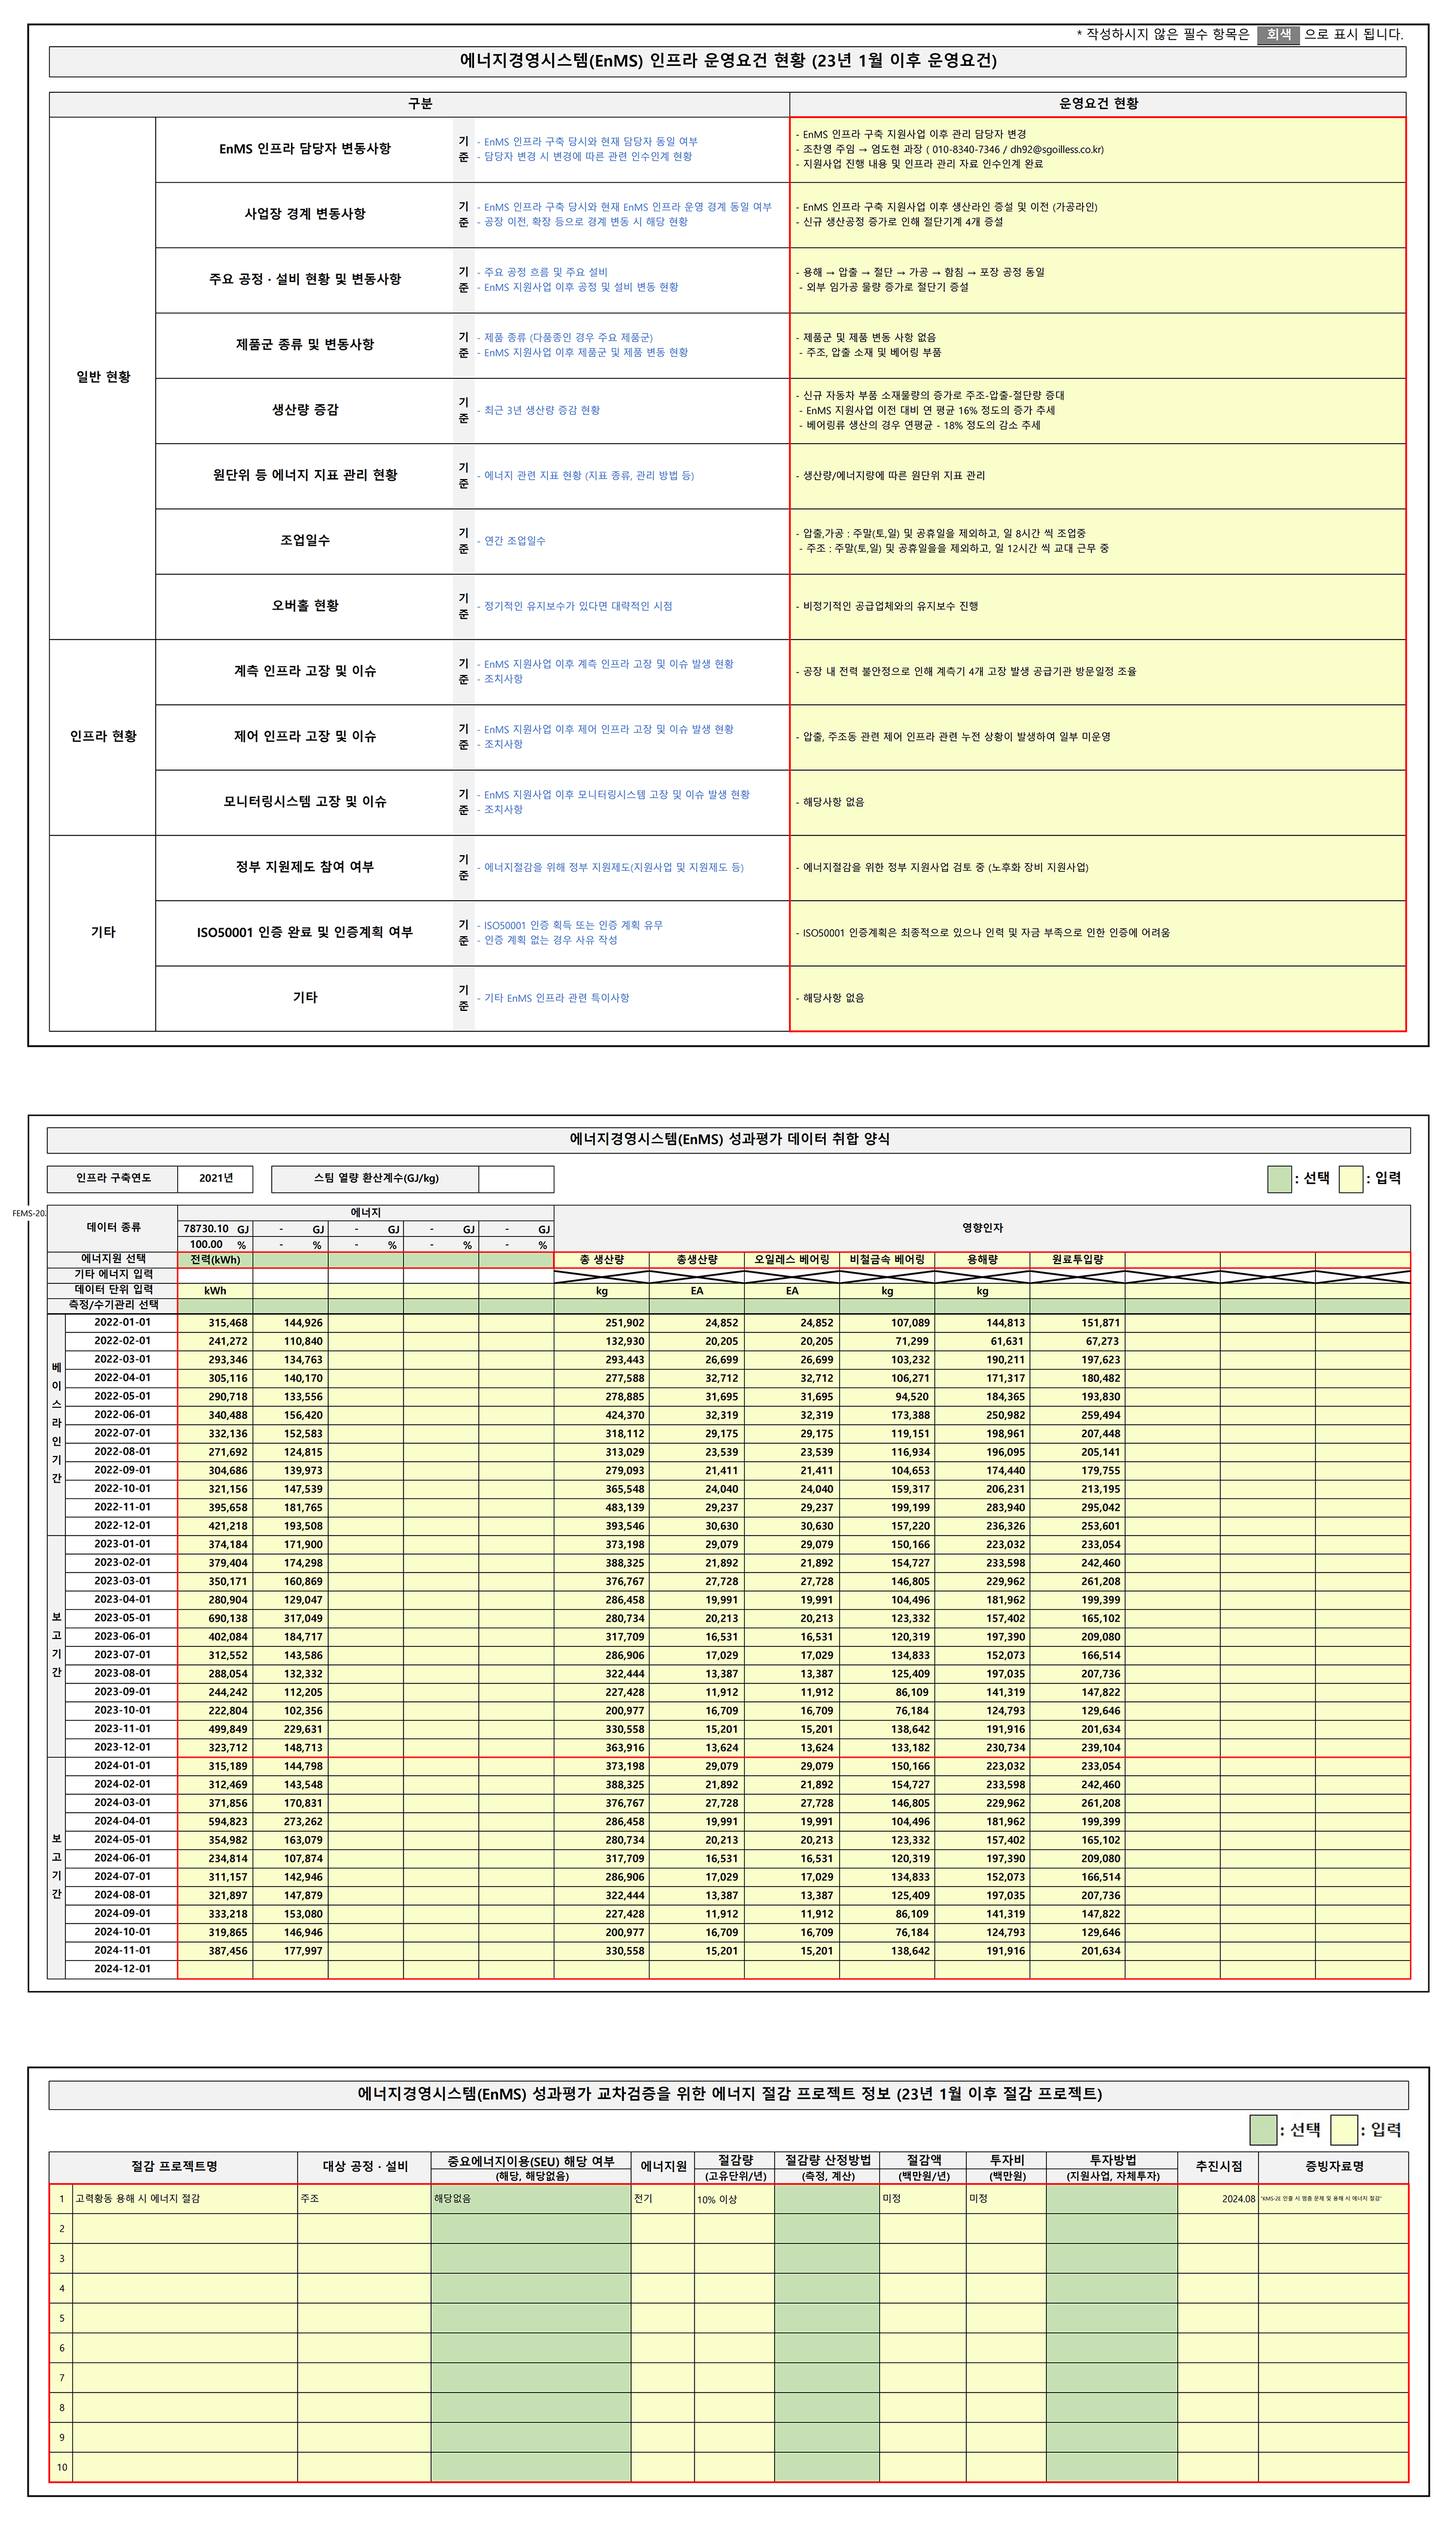Viewport: 1456px width, 2526px height.
Task: Click the yellow 입력 legend swatch above 증빙자료명 column
Action: click(x=1344, y=2130)
